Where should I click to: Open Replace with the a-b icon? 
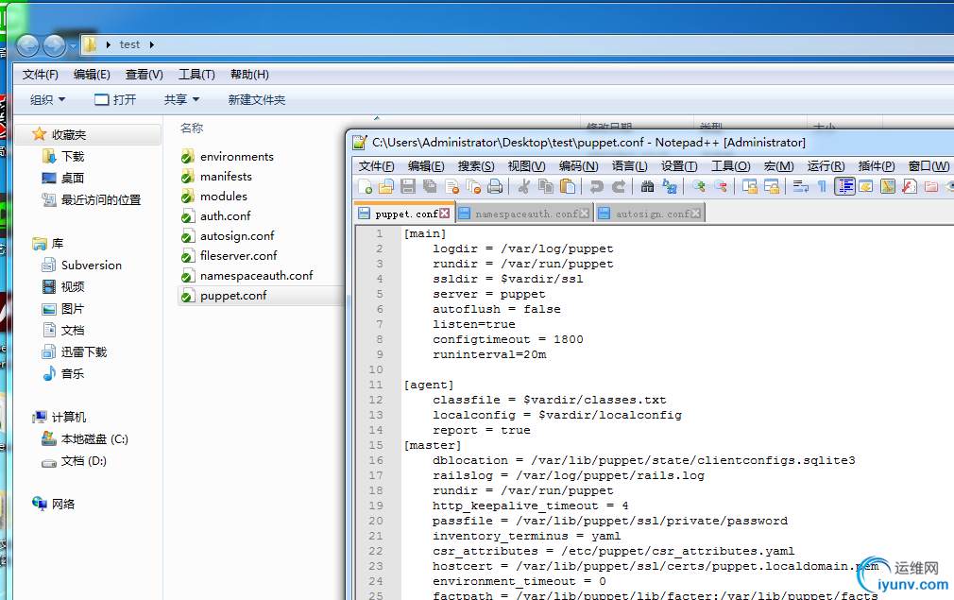(x=670, y=187)
